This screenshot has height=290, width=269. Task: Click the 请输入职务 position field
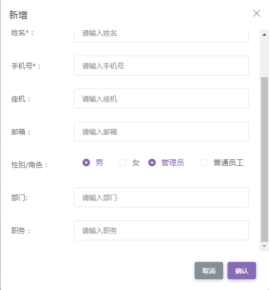[161, 230]
